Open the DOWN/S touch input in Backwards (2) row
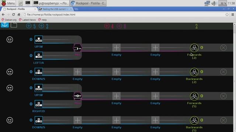Viewport: 236px width, 132px height. (39, 72)
